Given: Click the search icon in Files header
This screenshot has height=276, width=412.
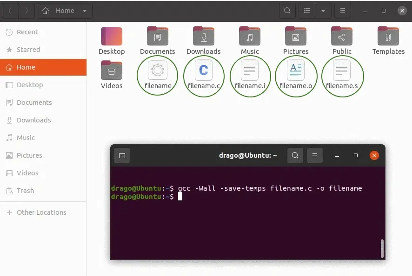Looking at the screenshot, I should (287, 11).
